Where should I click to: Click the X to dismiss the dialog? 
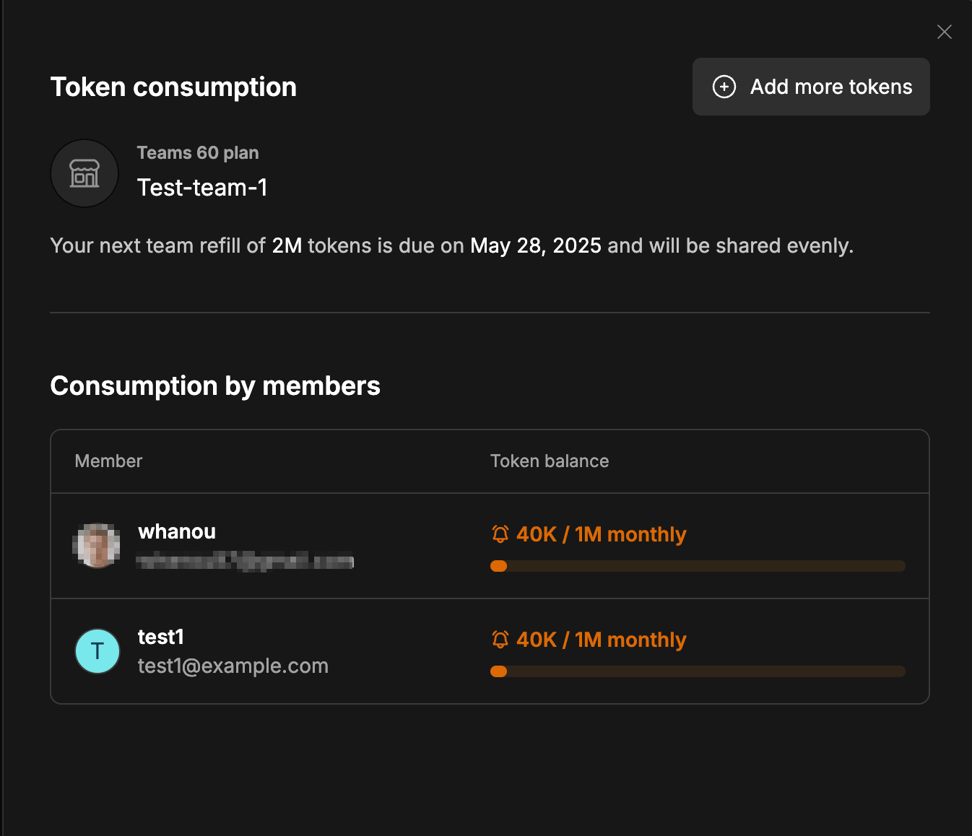pos(944,32)
